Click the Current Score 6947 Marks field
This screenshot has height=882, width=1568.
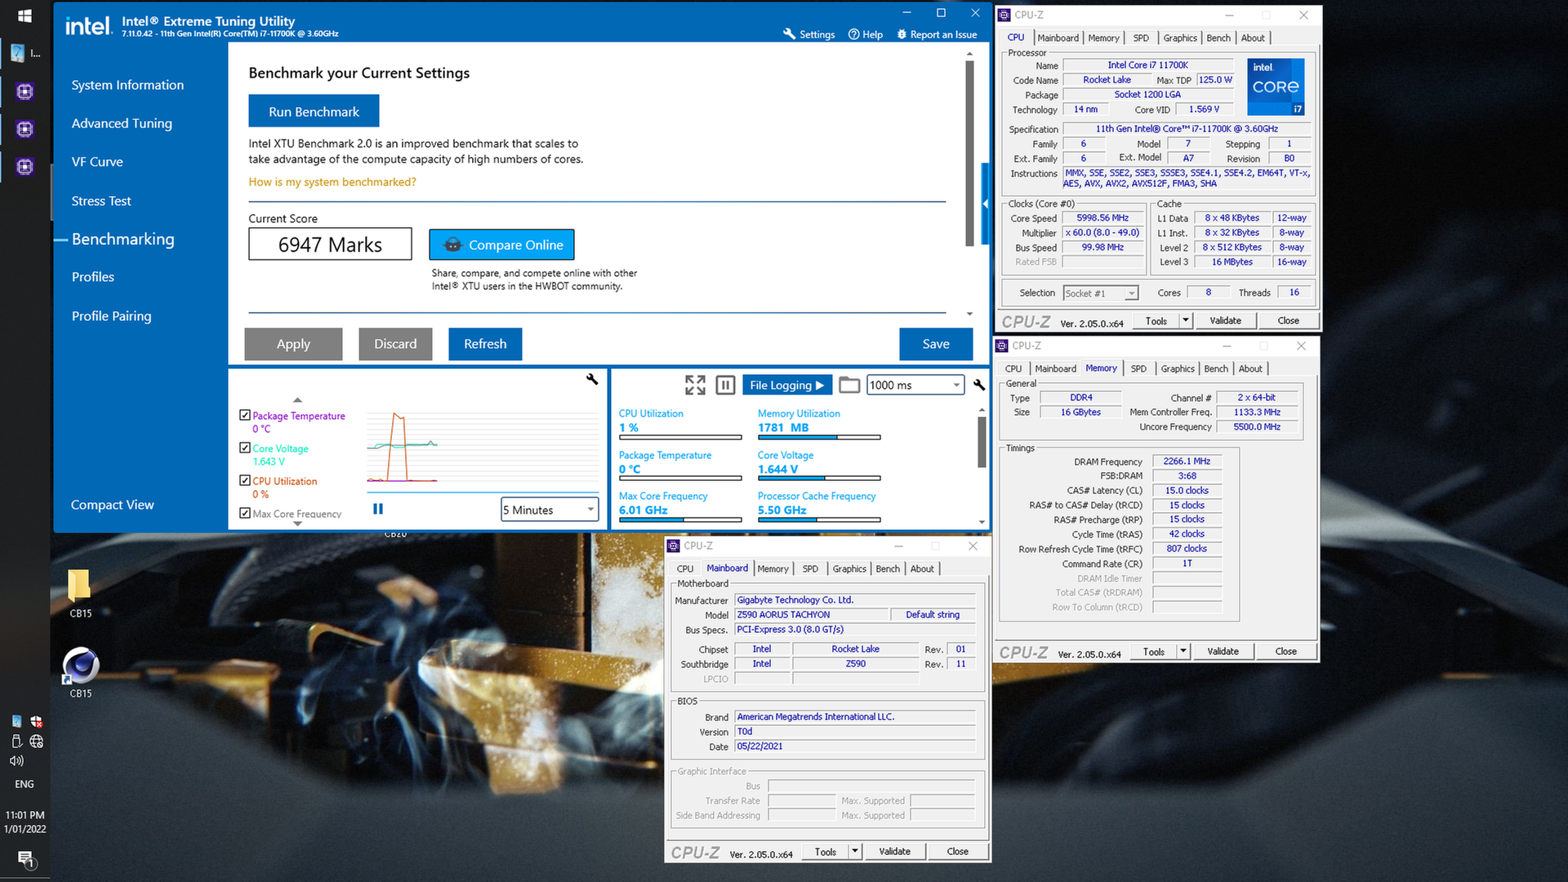pyautogui.click(x=330, y=244)
